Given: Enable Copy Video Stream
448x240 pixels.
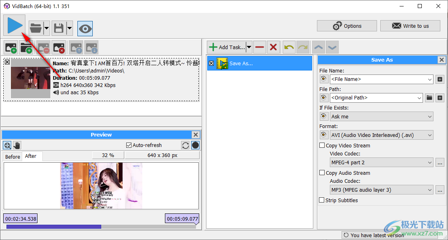Looking at the screenshot, I should tap(322, 145).
